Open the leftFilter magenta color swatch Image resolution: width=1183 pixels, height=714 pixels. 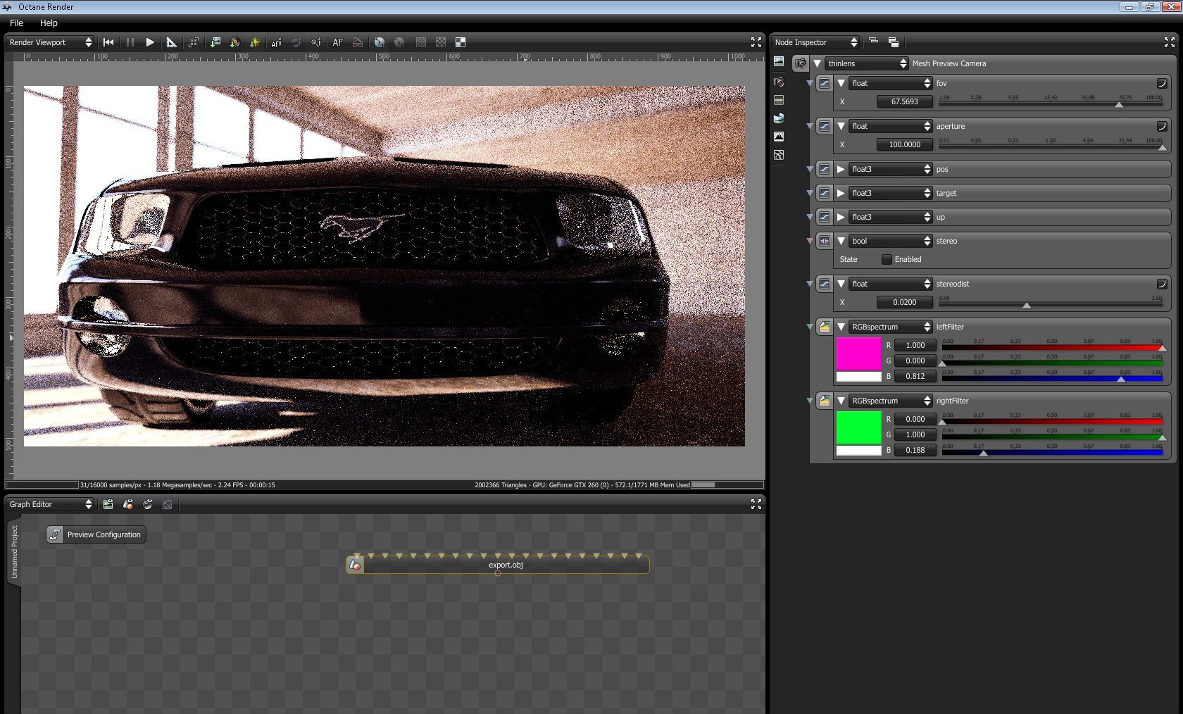(858, 353)
